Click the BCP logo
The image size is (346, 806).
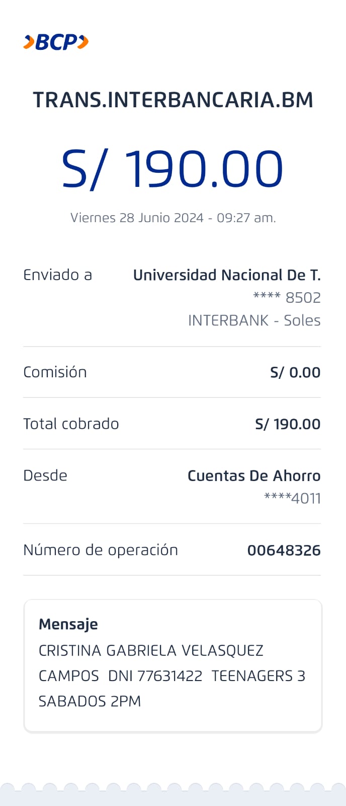56,42
